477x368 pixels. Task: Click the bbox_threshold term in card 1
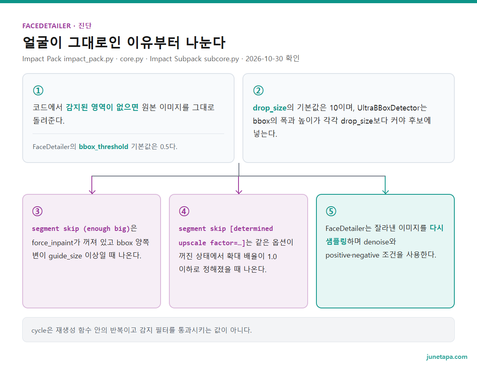103,147
